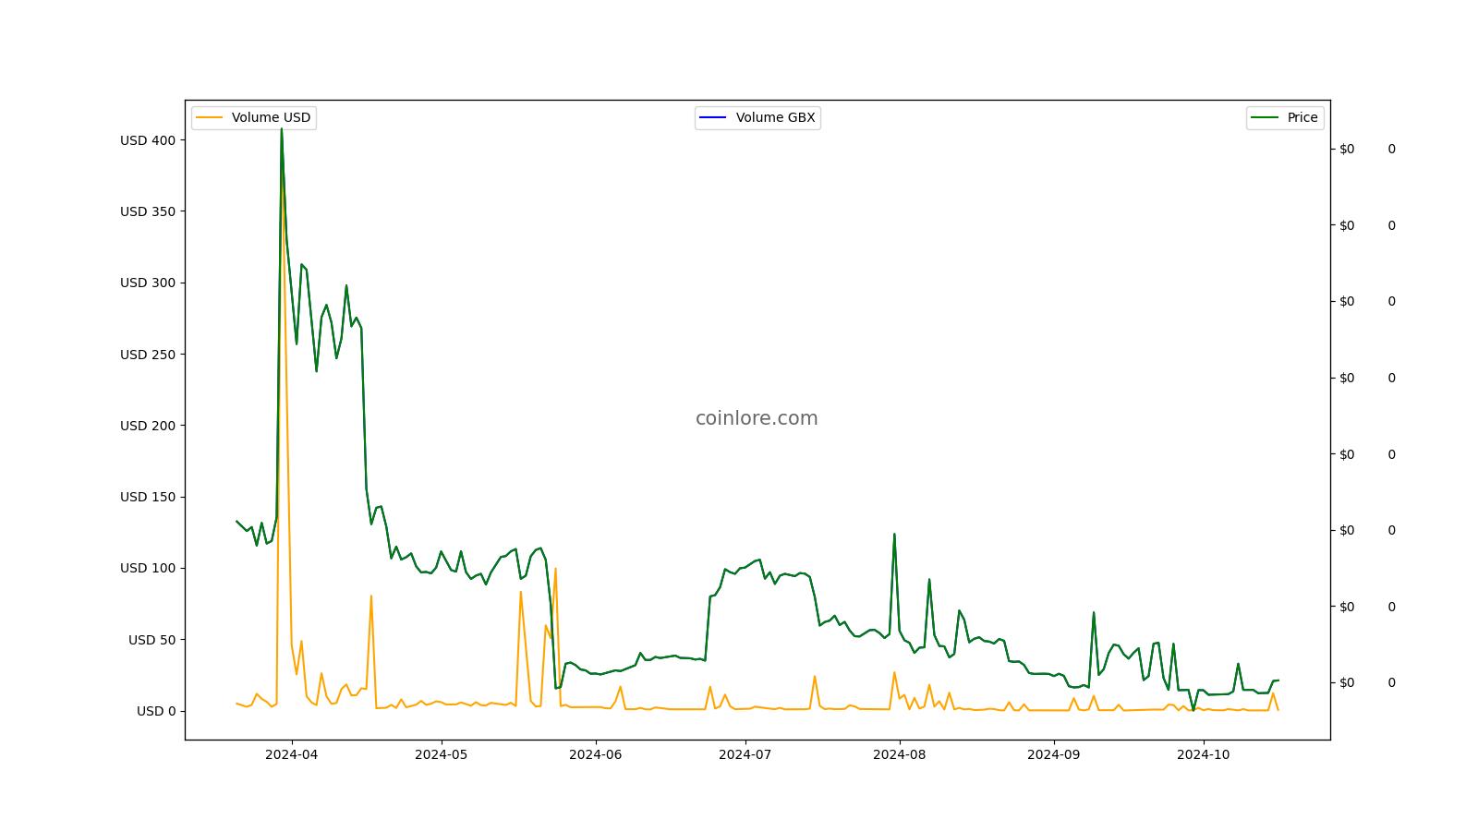1478x831 pixels.
Task: Select the USD 400 axis label
Action: click(148, 140)
